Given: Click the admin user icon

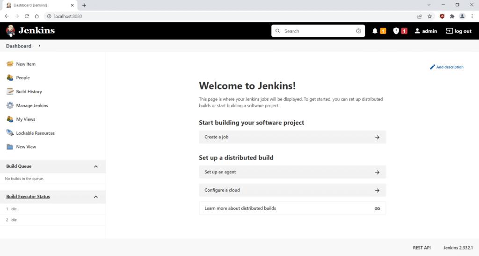Looking at the screenshot, I should (x=417, y=31).
